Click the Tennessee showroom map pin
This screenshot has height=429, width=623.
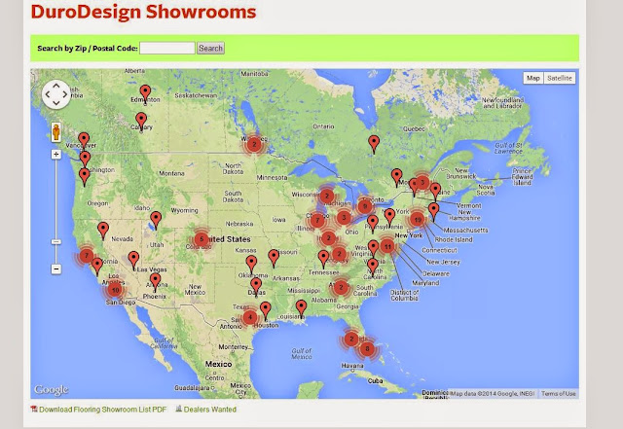(x=324, y=259)
